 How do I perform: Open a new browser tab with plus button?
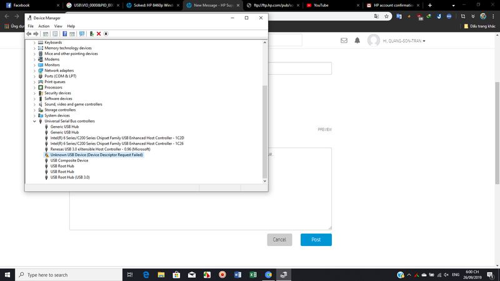tap(430, 6)
